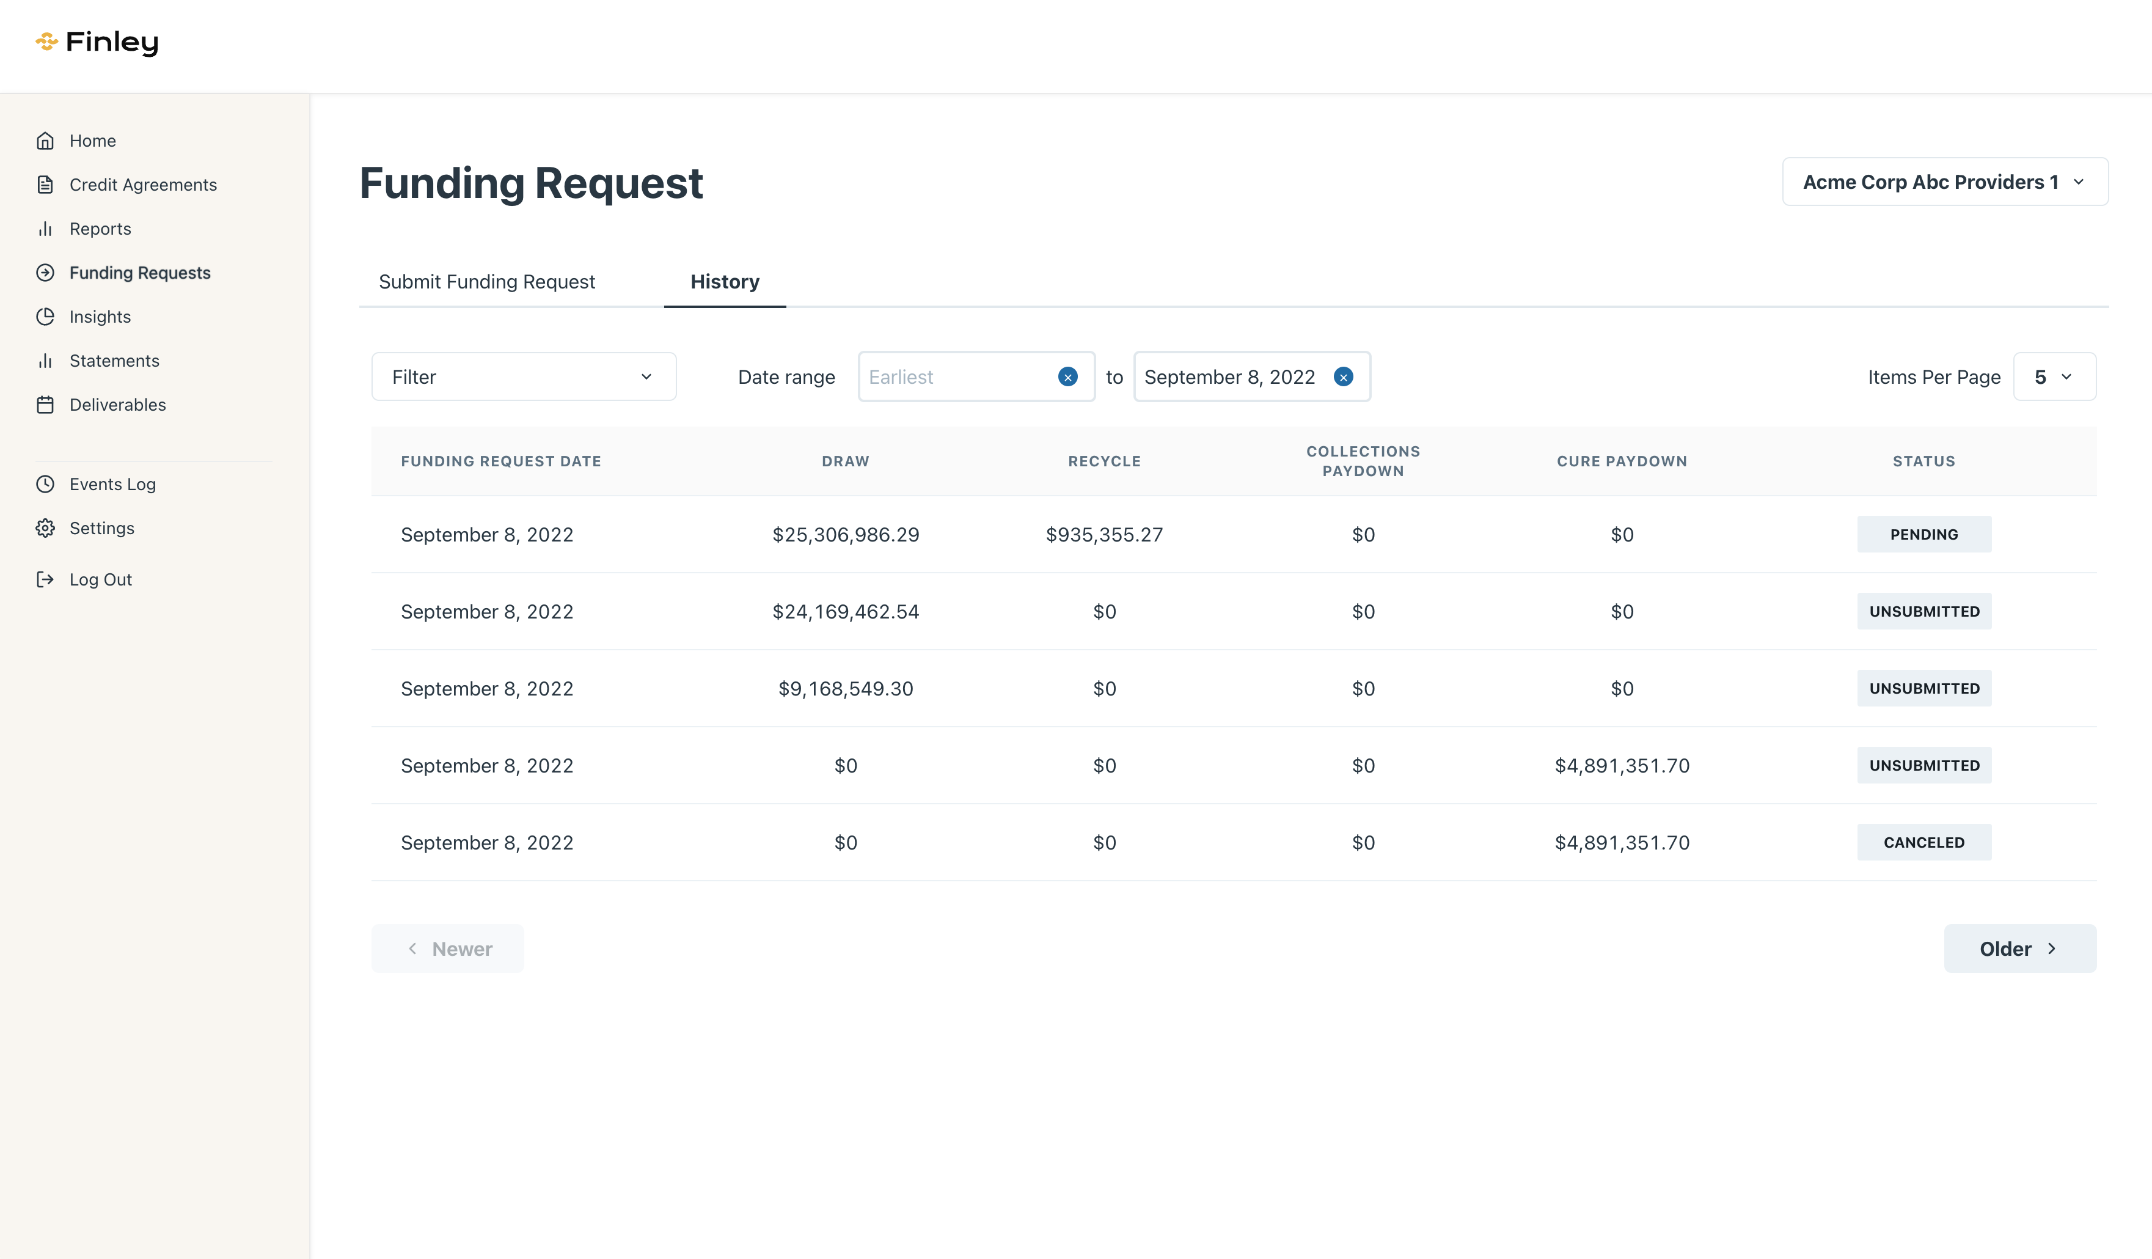Clear the September 8, 2022 end date
Viewport: 2152px width, 1259px height.
[x=1343, y=376]
